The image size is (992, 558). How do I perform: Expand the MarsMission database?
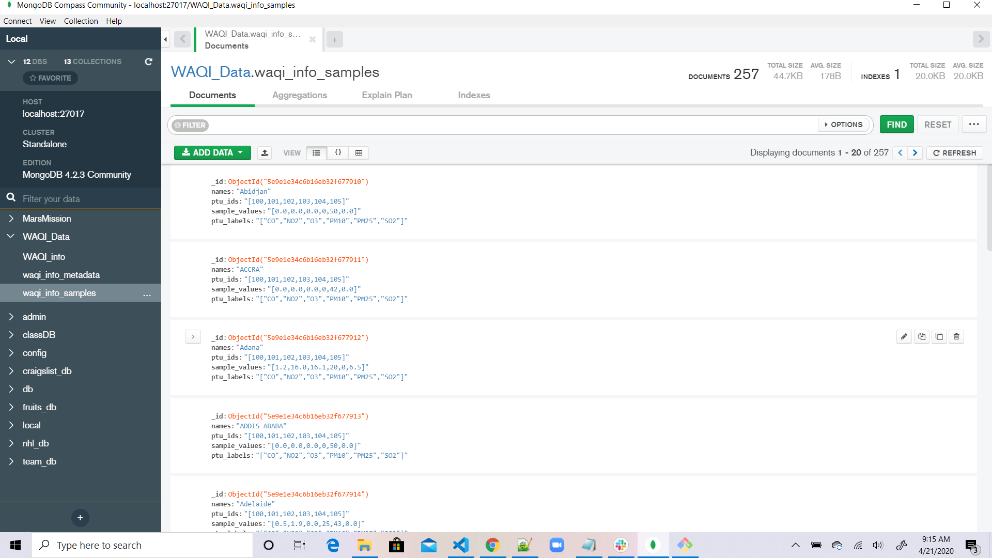tap(11, 219)
